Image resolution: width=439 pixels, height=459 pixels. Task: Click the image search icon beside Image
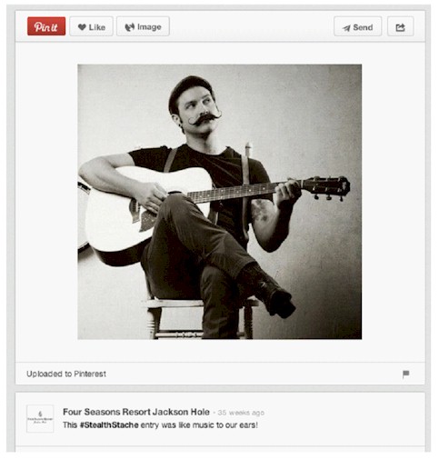coord(130,27)
